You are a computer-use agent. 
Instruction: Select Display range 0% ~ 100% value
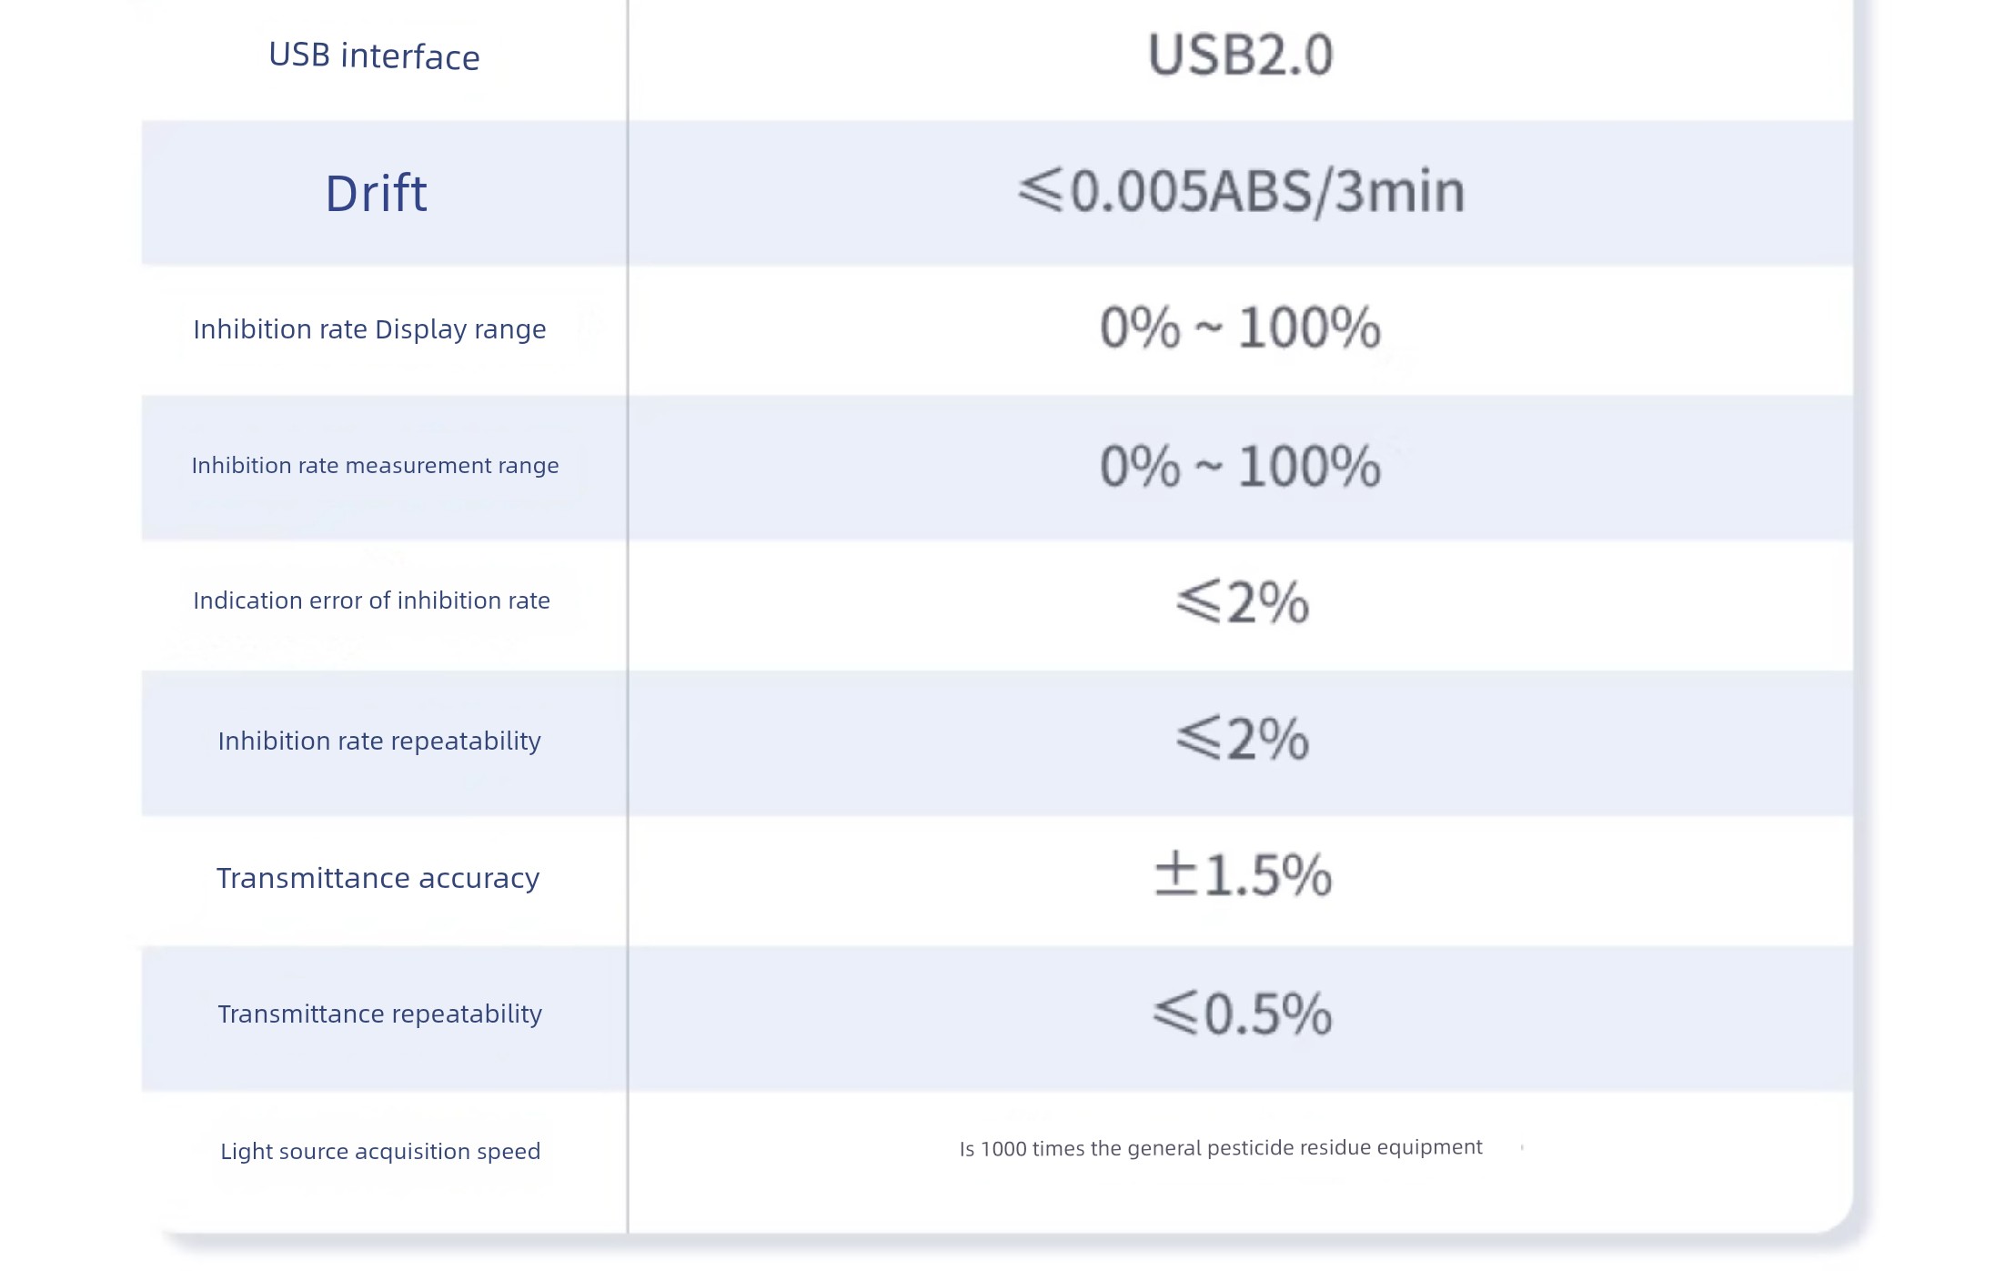coord(1240,328)
